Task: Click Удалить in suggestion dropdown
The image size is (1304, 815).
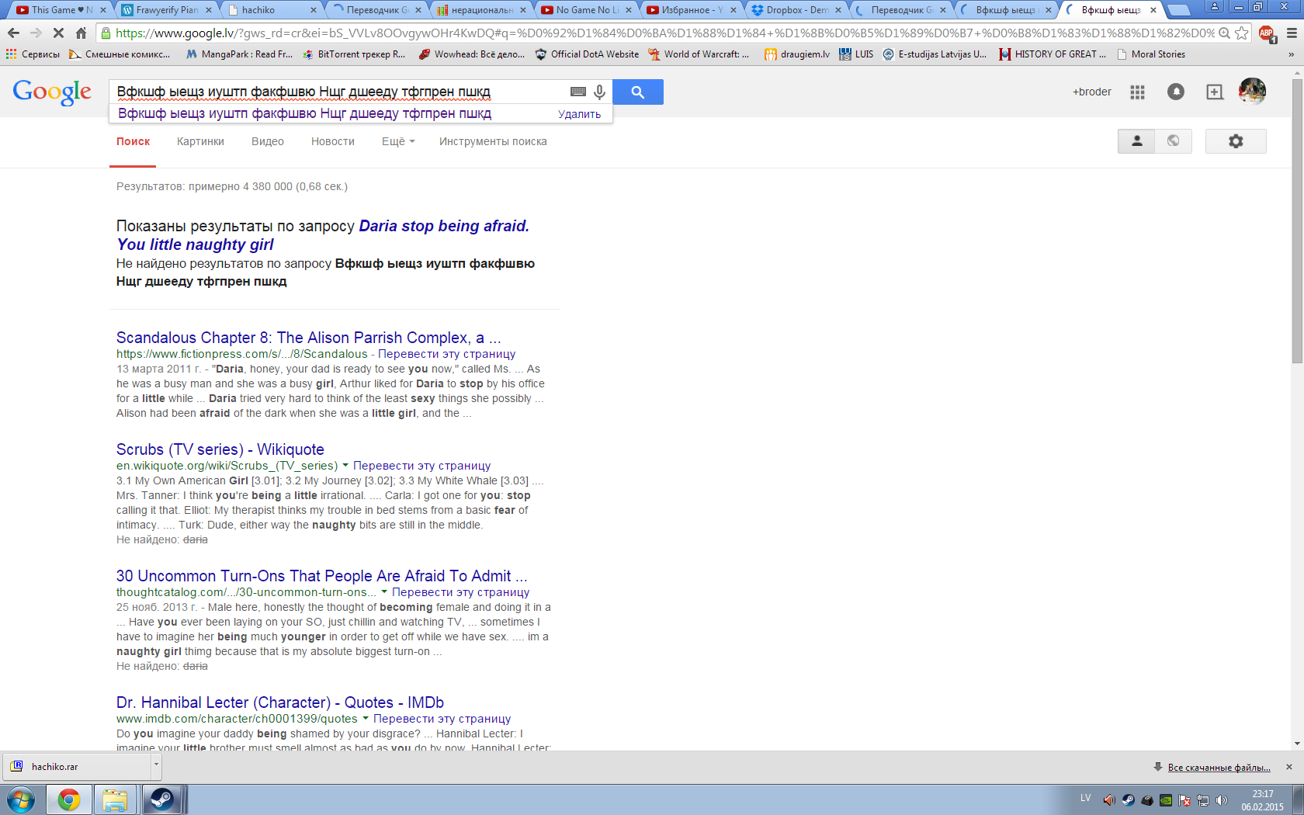Action: tap(579, 114)
